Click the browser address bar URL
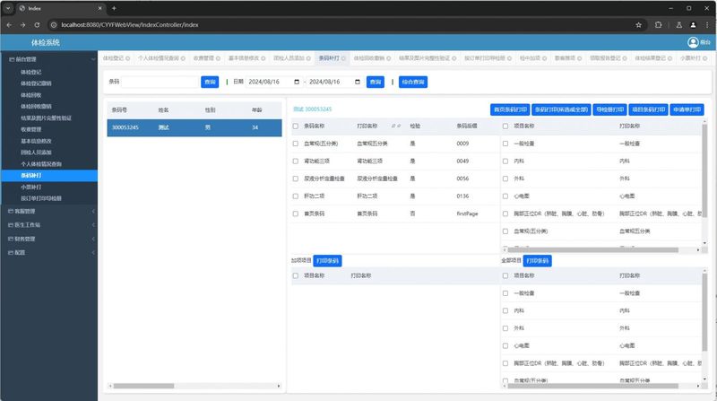The width and height of the screenshot is (717, 401). point(130,25)
